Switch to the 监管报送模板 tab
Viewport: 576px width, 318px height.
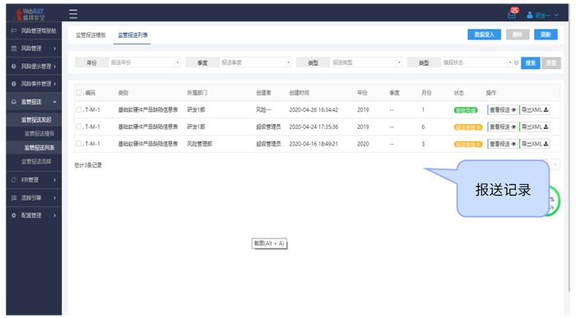pos(91,35)
